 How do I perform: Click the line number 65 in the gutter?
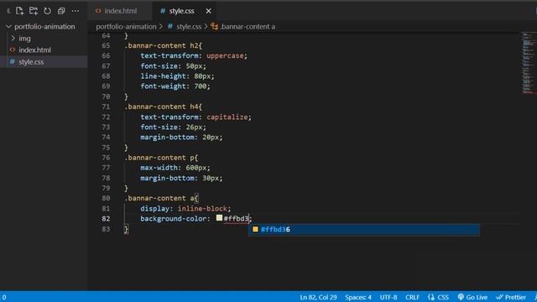click(106, 45)
